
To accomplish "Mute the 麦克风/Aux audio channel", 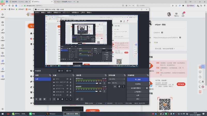I will 100,83.
